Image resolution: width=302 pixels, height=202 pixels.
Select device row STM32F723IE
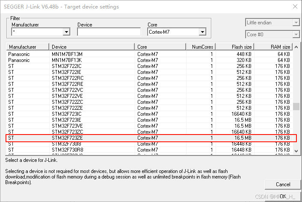click(x=149, y=120)
